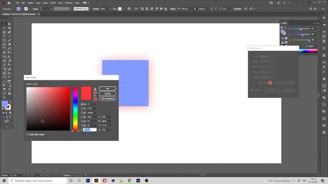Click the shadow color swatch in Drop Shadow
Image resolution: width=328 pixels, height=184 pixels.
pyautogui.click(x=270, y=83)
